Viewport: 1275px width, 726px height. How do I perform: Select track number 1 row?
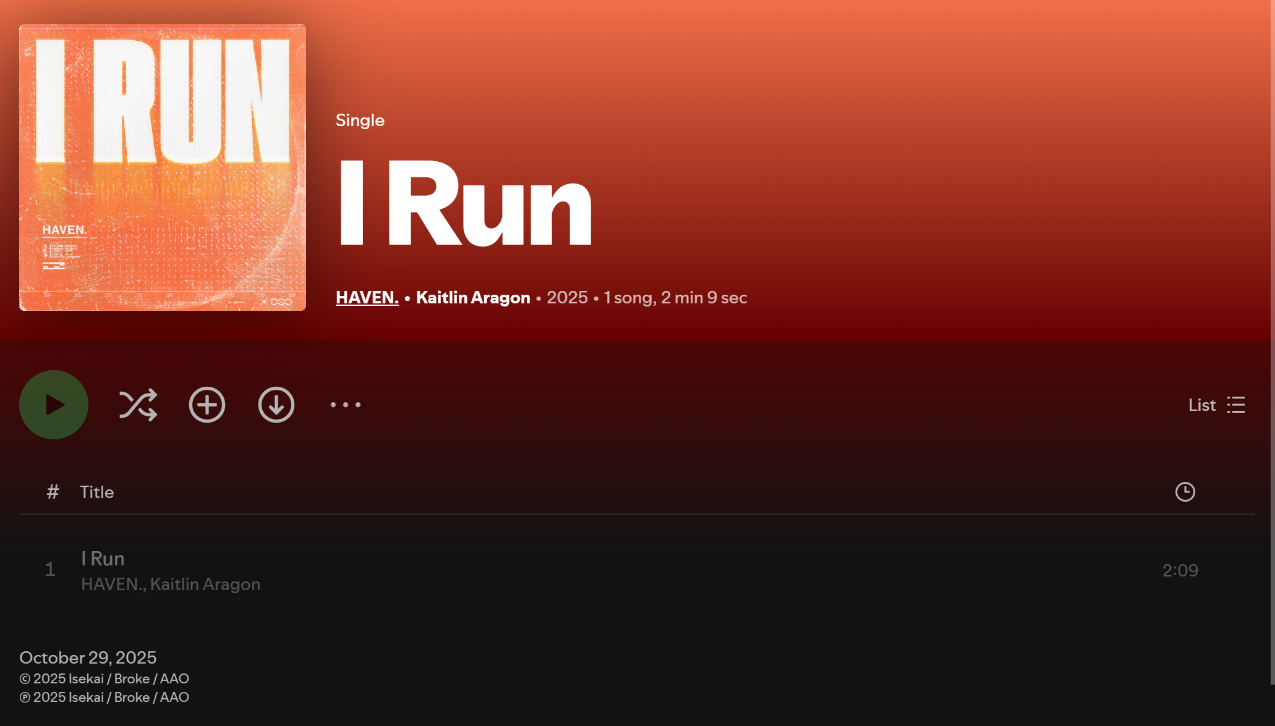point(637,570)
